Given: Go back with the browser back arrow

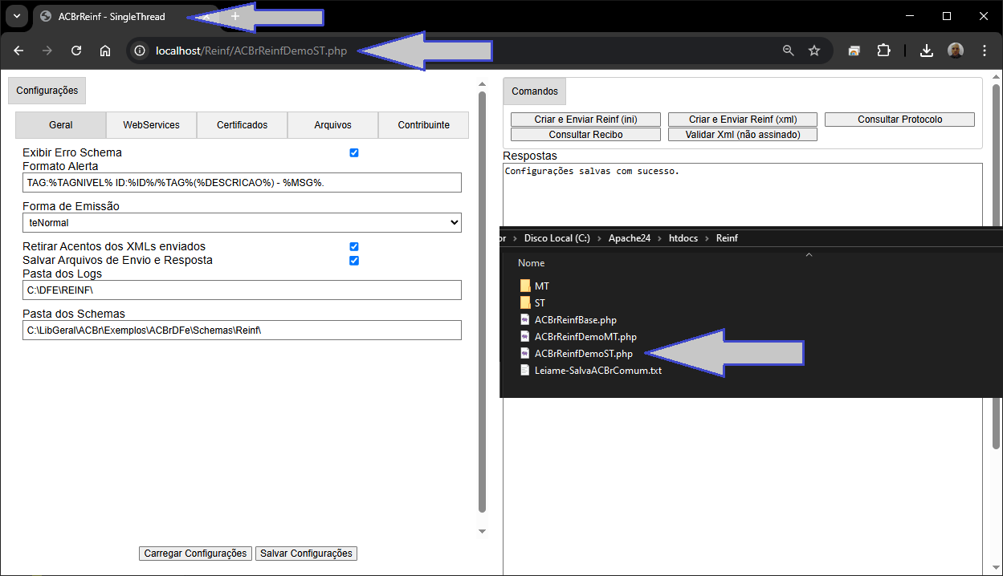Looking at the screenshot, I should [x=18, y=51].
